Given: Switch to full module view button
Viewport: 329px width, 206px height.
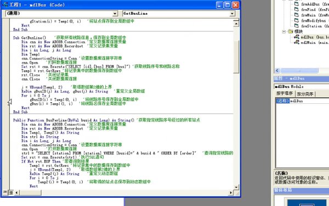Looking at the screenshot, I should pos(11,192).
